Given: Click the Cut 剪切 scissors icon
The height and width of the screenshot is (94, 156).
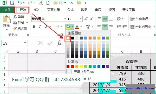Looking at the screenshot, I should (x=15, y=17).
